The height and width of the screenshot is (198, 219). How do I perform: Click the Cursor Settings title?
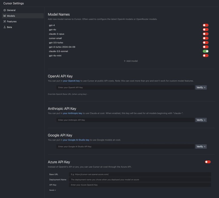coord(14,3)
